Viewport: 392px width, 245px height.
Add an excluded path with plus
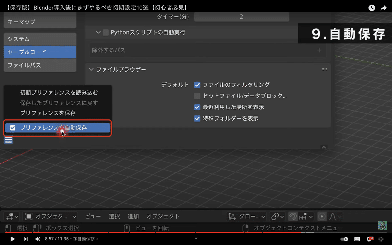pos(319,50)
